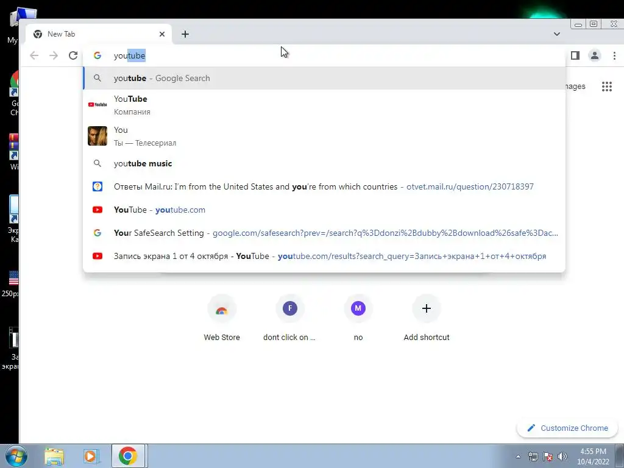Open the Web Store shortcut

[222, 318]
